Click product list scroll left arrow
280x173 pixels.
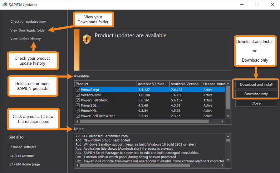[x=77, y=121]
